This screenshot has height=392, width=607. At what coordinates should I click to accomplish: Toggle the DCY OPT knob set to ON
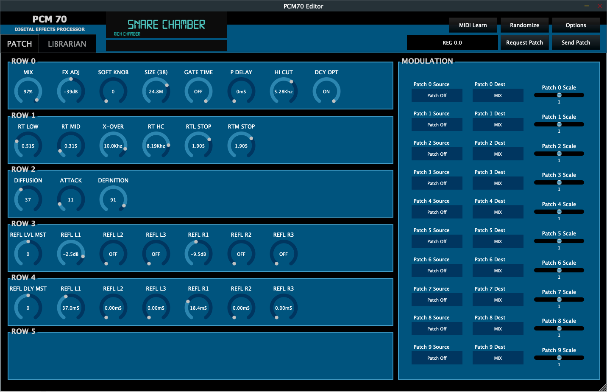coord(326,91)
